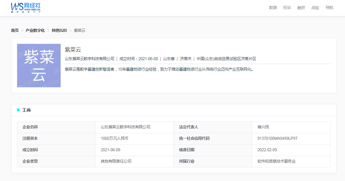Open 产业数字化 breadcrumb link
Viewport: 345px width, 181px height.
(35, 31)
